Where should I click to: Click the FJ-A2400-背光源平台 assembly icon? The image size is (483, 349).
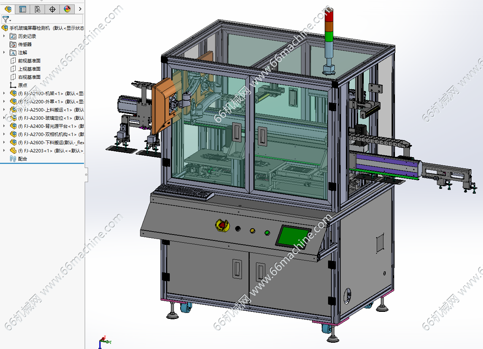point(13,126)
